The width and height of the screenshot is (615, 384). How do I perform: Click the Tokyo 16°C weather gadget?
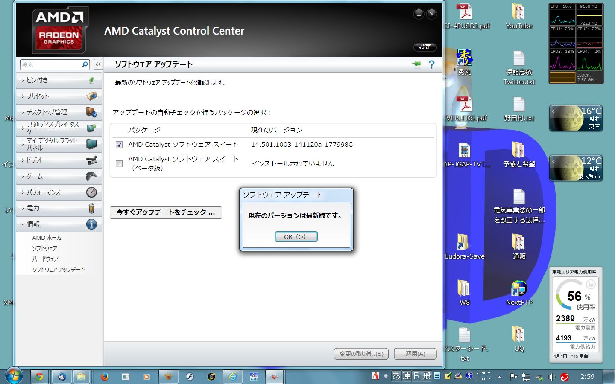tap(577, 118)
